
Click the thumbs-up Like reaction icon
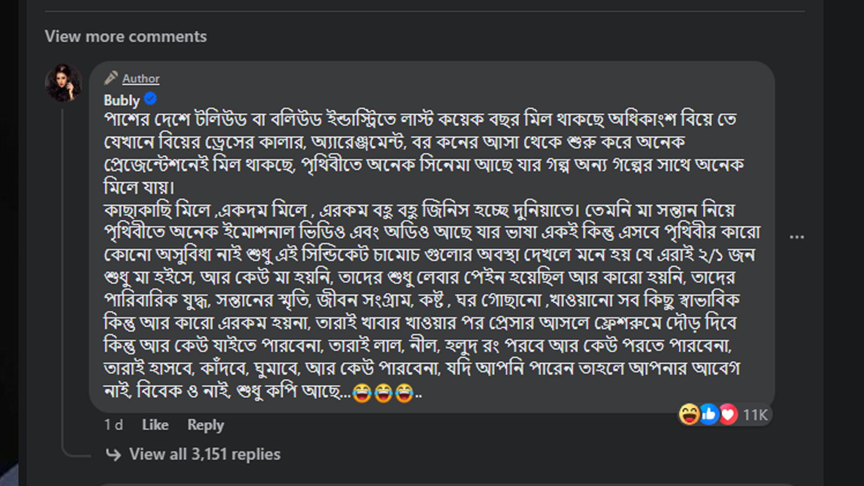[x=709, y=414]
